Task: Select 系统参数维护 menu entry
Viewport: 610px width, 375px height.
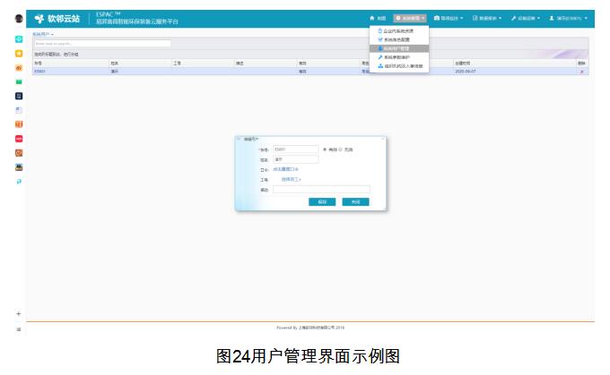Action: (x=400, y=57)
